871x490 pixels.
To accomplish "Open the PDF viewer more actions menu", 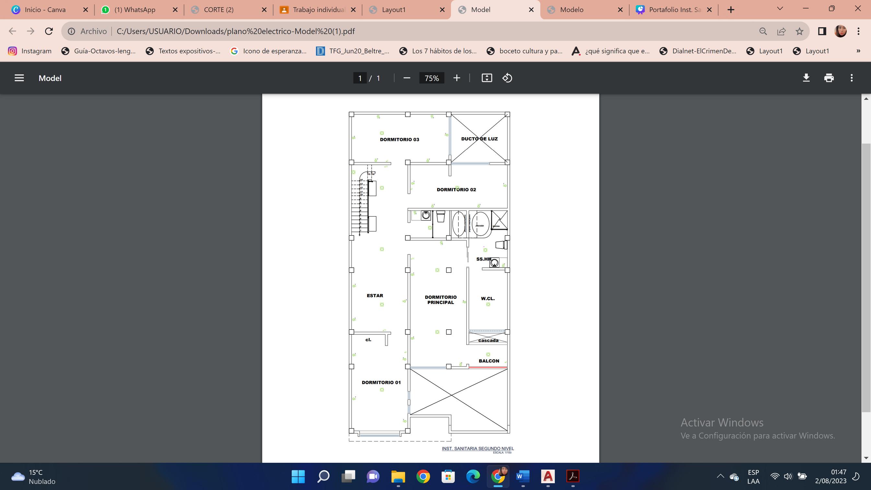I will (851, 78).
